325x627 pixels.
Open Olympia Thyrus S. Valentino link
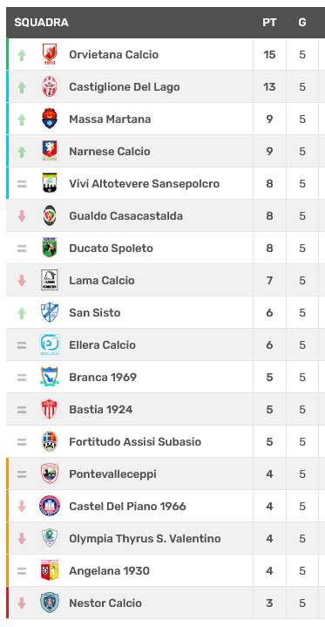[145, 538]
